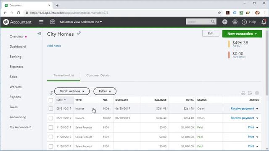269x151 pixels.
Task: Switch to the Transaction List tab
Action: coord(63,75)
